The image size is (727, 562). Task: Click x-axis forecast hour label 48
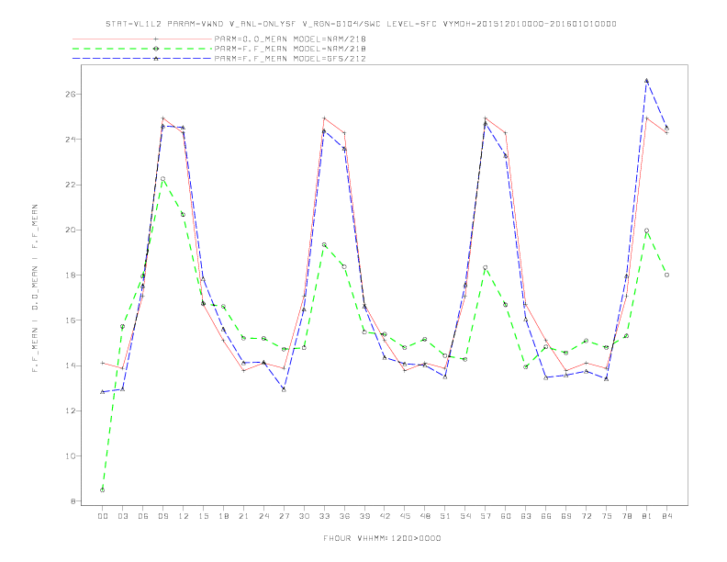425,516
